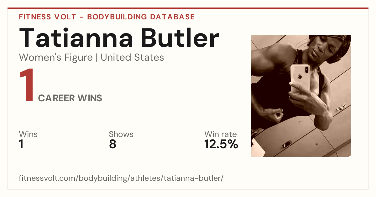Click the Wins value of 1
This screenshot has width=376, height=197.
click(x=21, y=144)
